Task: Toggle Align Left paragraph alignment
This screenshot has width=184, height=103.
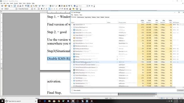Action: coord(49,9)
